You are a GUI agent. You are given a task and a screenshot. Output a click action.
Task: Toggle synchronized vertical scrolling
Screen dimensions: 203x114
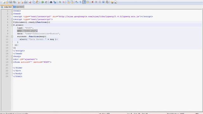[68, 2]
